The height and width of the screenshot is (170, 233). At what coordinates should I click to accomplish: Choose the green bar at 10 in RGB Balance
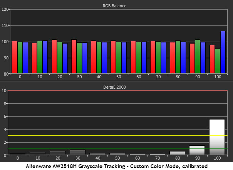[40, 57]
